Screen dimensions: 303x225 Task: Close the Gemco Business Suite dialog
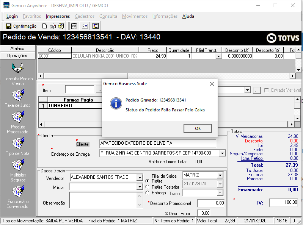(x=212, y=84)
